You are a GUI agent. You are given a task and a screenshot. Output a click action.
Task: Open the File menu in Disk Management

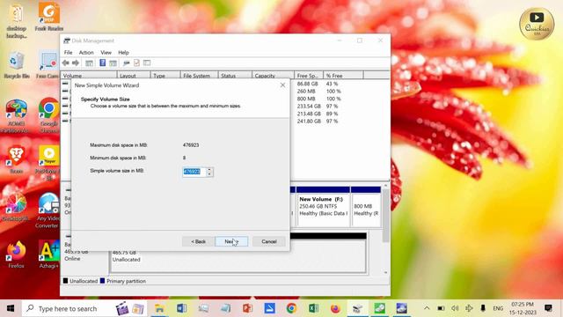pyautogui.click(x=68, y=53)
